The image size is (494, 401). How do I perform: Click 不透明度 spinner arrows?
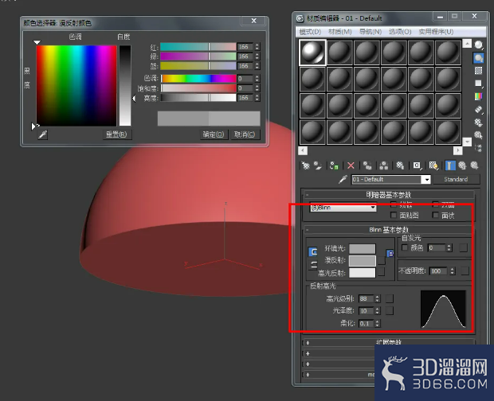453,271
